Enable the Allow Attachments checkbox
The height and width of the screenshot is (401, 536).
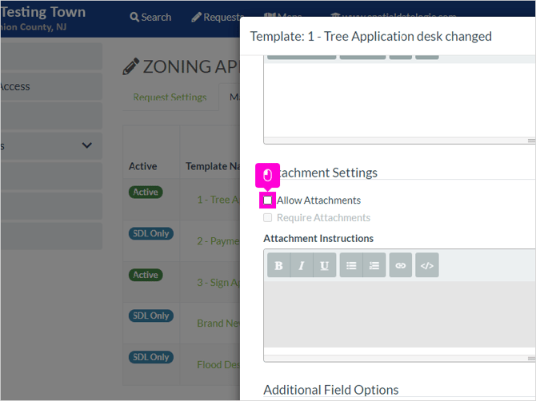pos(268,200)
